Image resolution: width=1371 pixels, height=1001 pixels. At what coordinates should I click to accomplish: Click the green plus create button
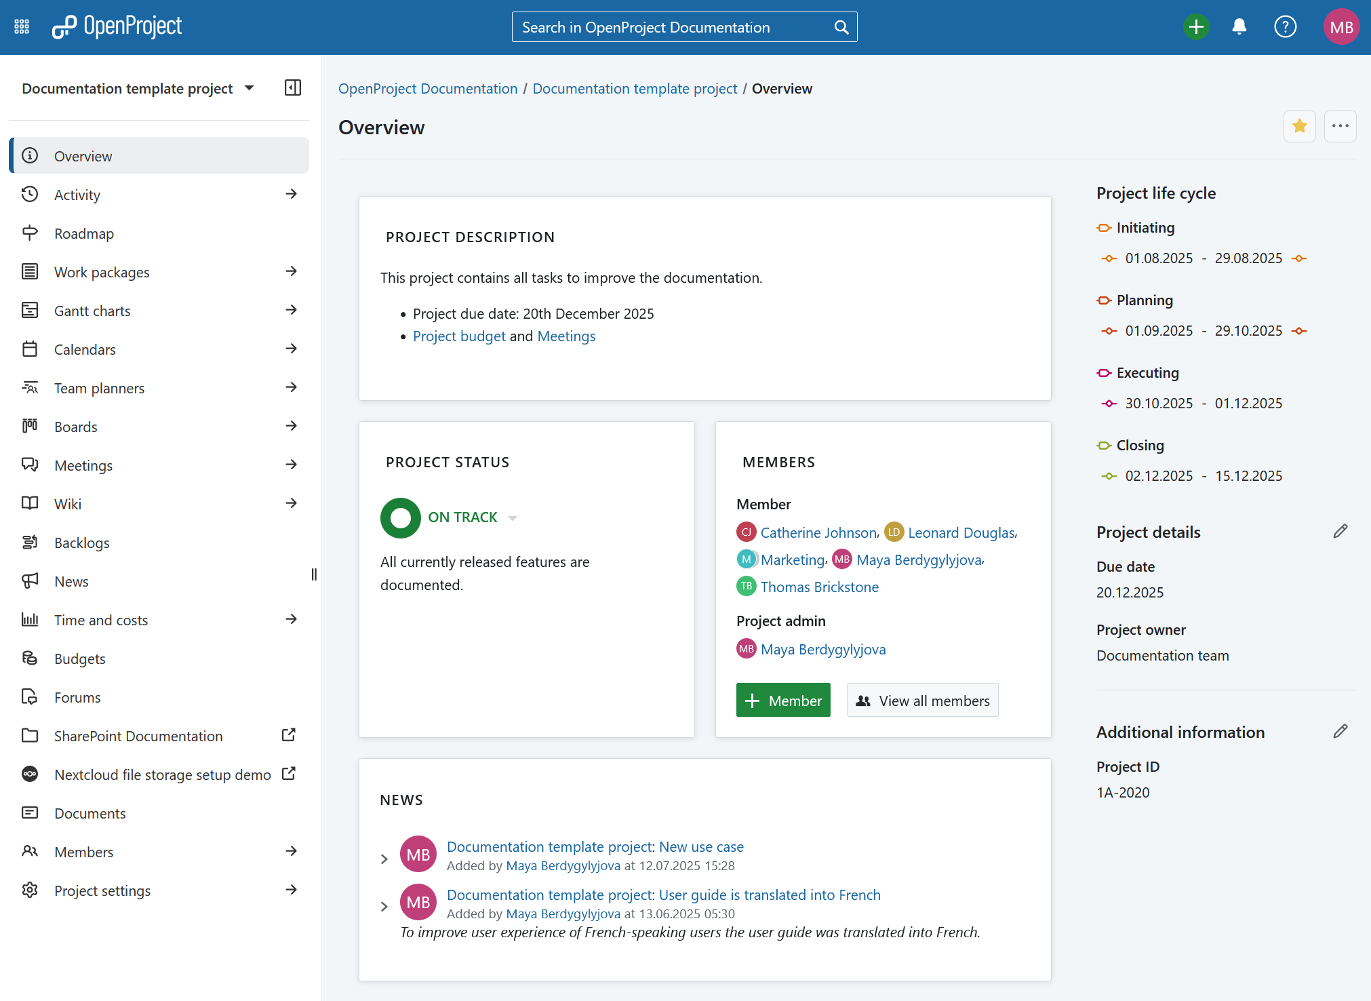click(x=1196, y=27)
